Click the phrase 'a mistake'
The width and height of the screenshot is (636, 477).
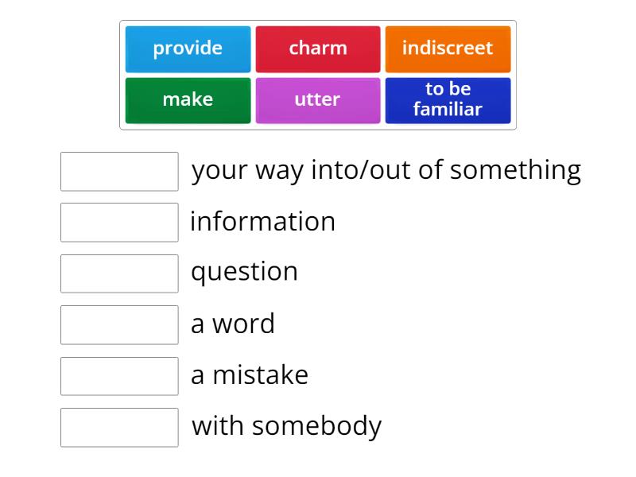coord(249,375)
